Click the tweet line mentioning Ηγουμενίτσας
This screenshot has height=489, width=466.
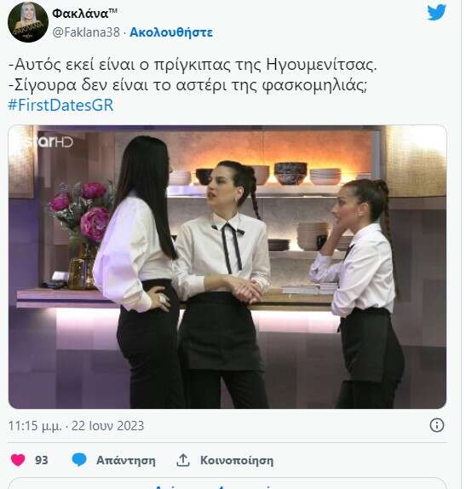pos(193,65)
